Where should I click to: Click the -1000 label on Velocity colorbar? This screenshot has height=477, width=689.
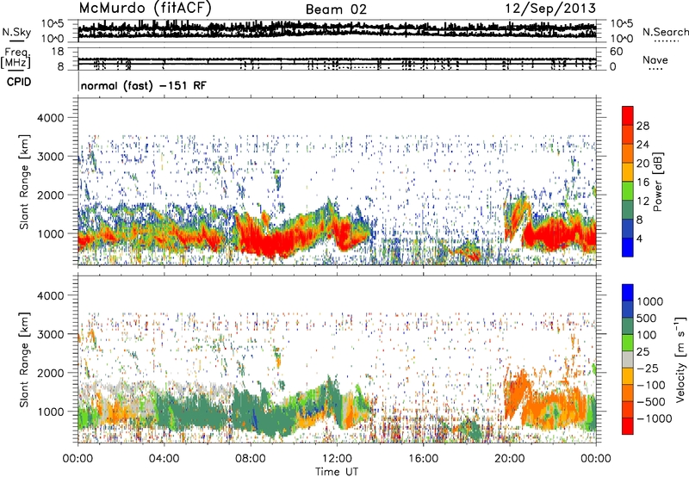[x=655, y=418]
